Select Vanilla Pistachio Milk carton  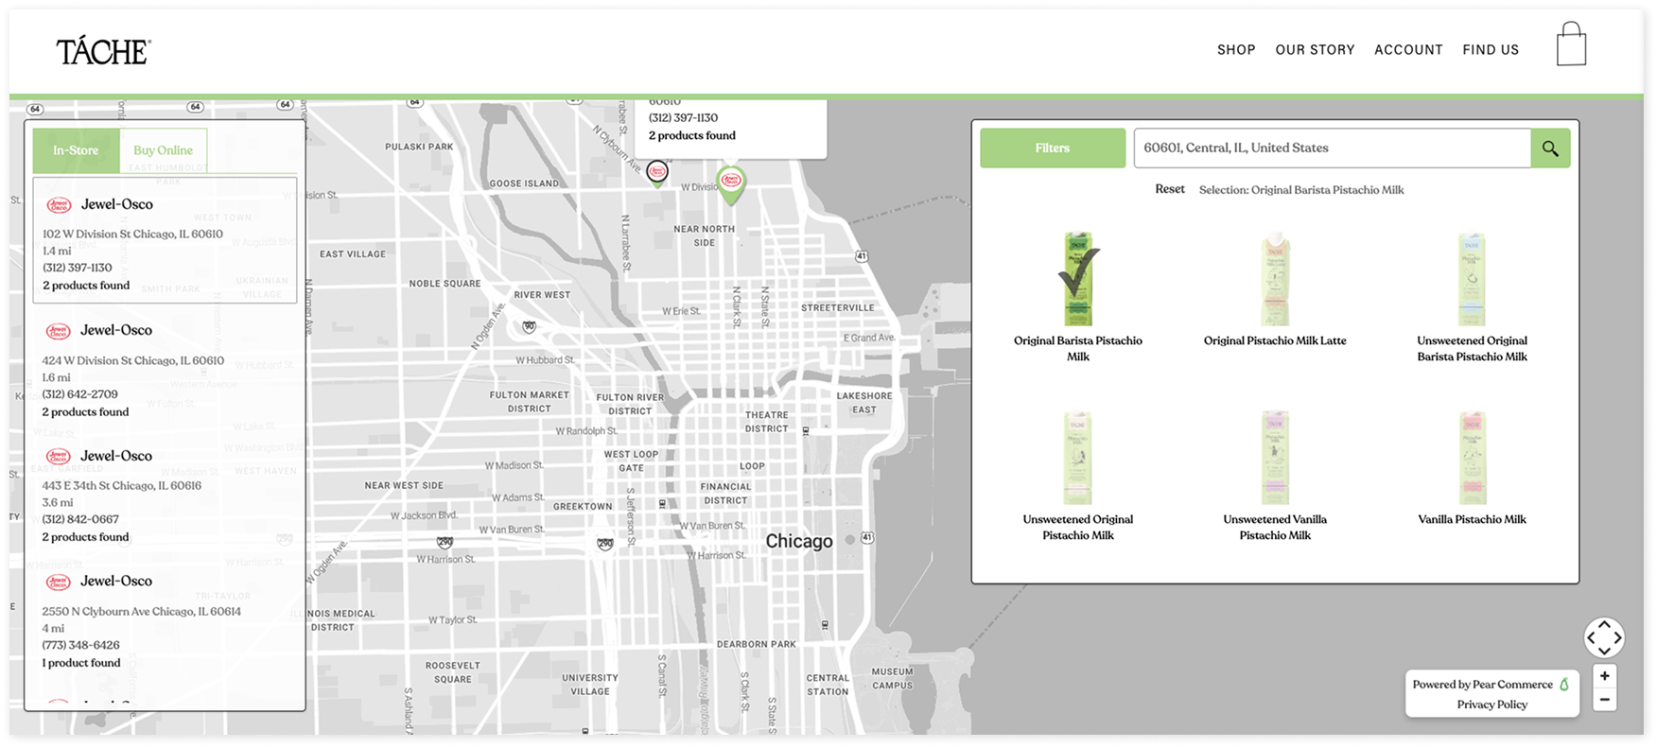(1472, 458)
